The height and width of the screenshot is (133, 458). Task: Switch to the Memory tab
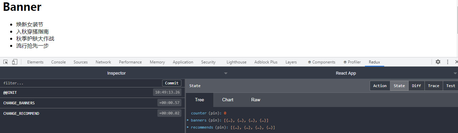point(157,62)
